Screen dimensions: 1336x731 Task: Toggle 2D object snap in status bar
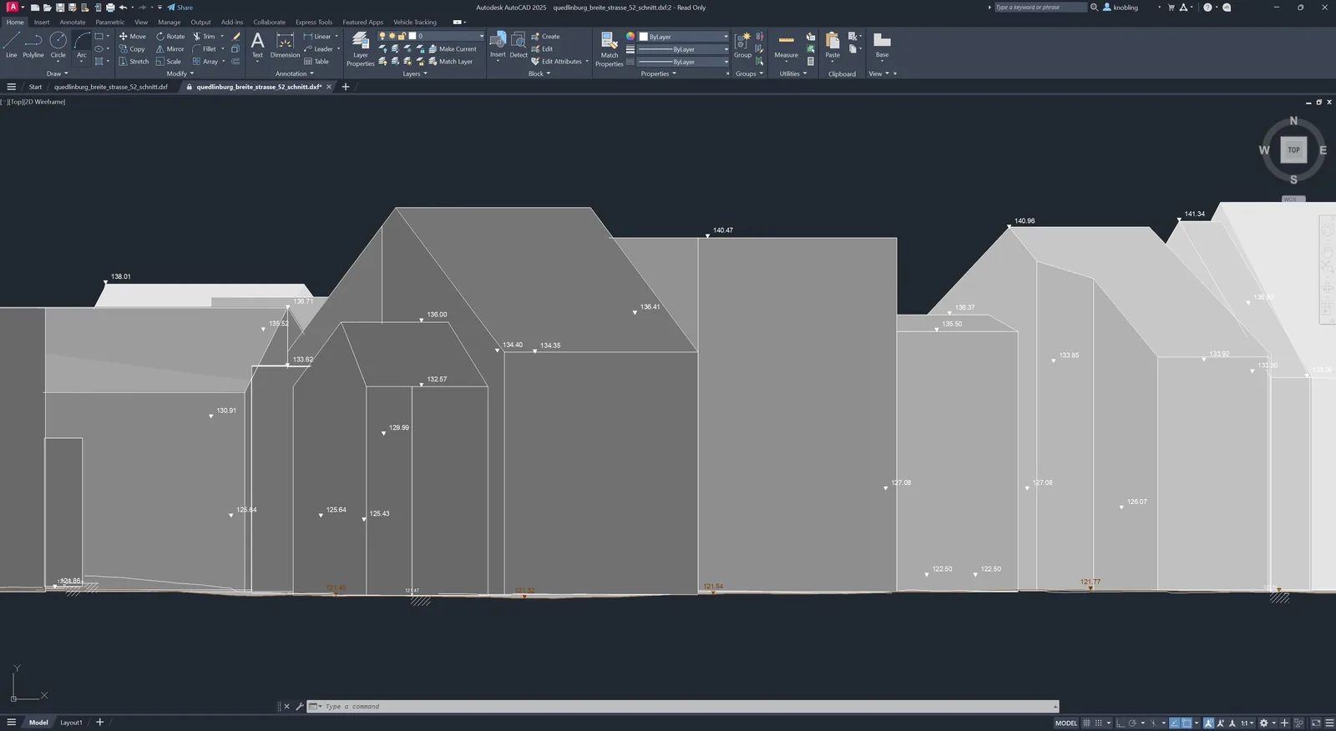click(1187, 723)
